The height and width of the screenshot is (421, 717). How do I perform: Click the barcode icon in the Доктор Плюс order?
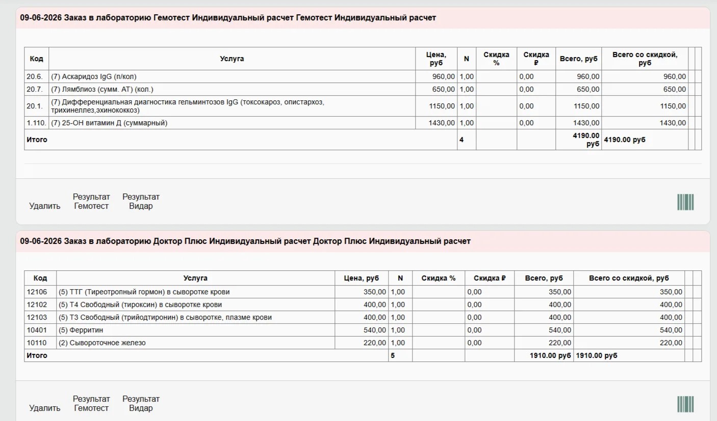click(685, 404)
